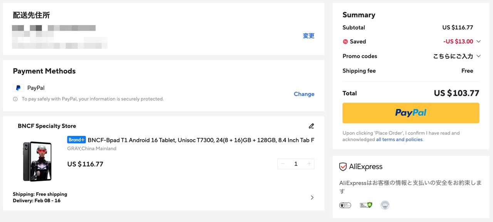
Task: Click the tablet product thumbnail image
Action: coord(37,161)
